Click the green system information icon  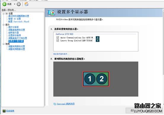pos(4,111)
